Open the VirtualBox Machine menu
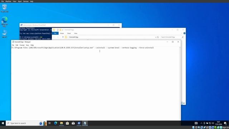The width and height of the screenshot is (229, 129). coord(8,1)
